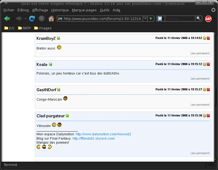The image size is (218, 170).
Task: Reload the page with blue refresh icon
Action: [x=32, y=19]
